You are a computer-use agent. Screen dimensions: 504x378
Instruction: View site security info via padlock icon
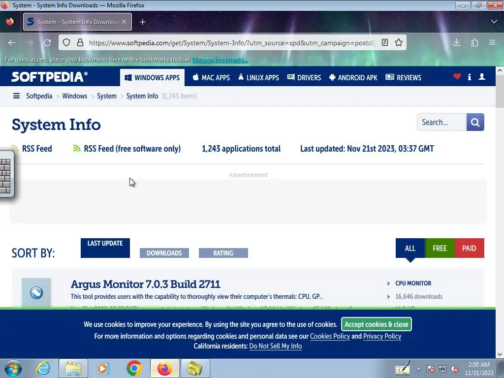click(x=80, y=42)
